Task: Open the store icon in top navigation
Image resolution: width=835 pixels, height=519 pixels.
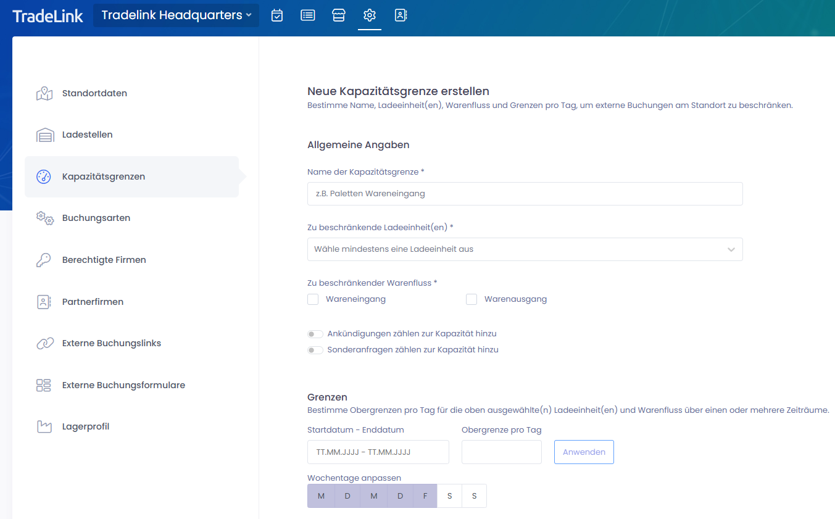Action: (x=339, y=15)
